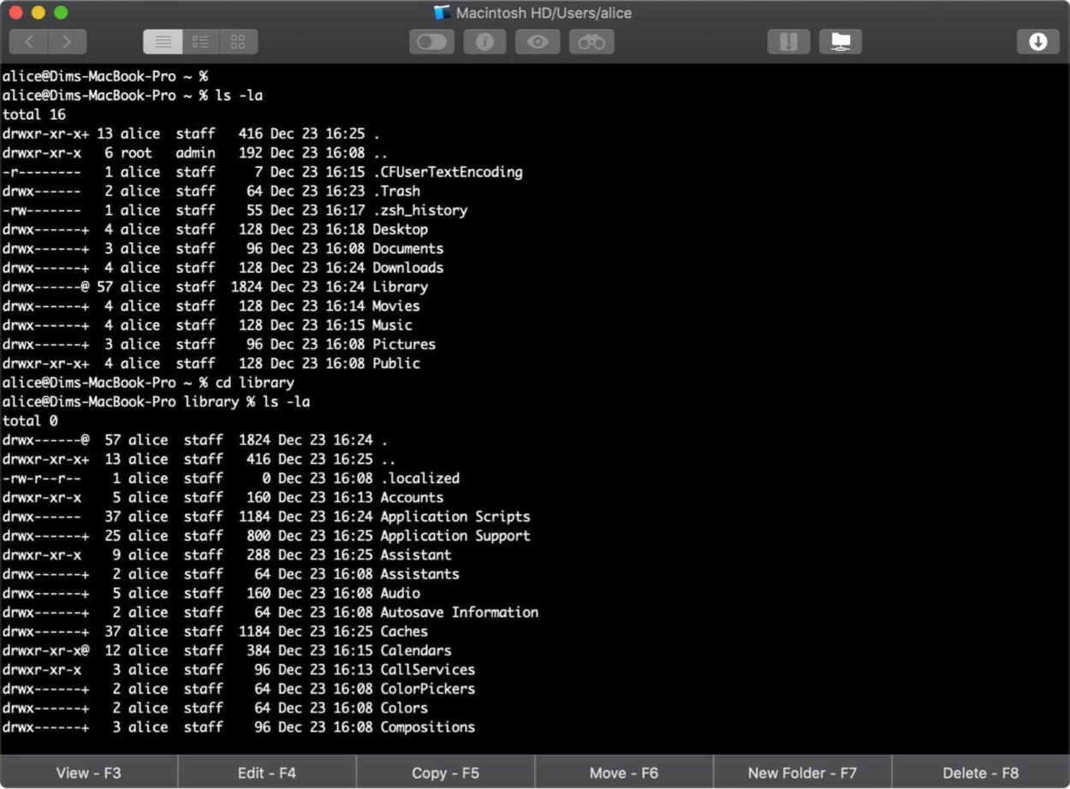
Task: Click the 'Caches' entry in library listing
Action: [404, 632]
